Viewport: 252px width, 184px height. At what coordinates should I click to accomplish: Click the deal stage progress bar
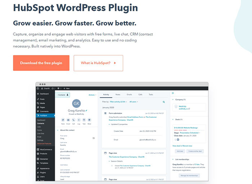(x=189, y=130)
